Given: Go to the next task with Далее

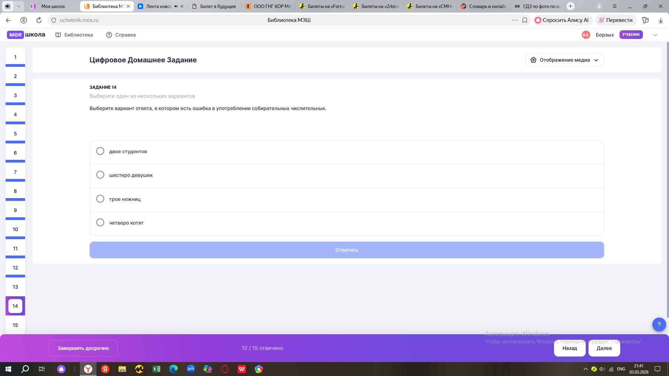Looking at the screenshot, I should pyautogui.click(x=604, y=348).
